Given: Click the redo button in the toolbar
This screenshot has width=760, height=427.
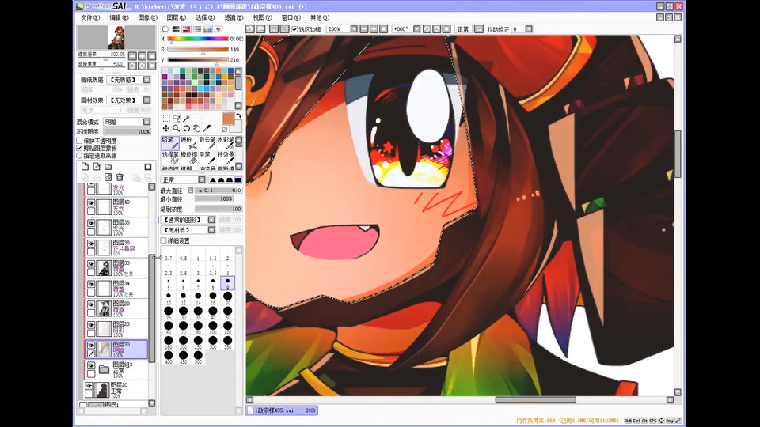Looking at the screenshot, I should tap(260, 29).
